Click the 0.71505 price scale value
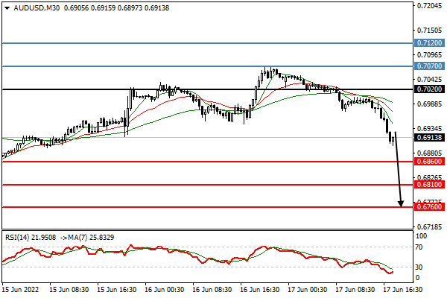This screenshot has height=298, width=447. [x=429, y=31]
